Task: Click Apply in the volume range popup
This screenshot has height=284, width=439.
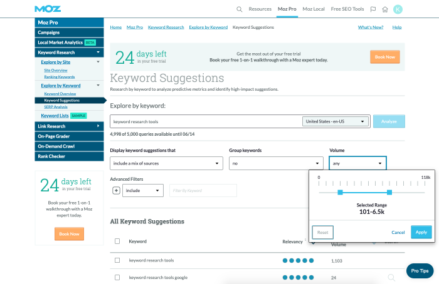Action: 421,232
